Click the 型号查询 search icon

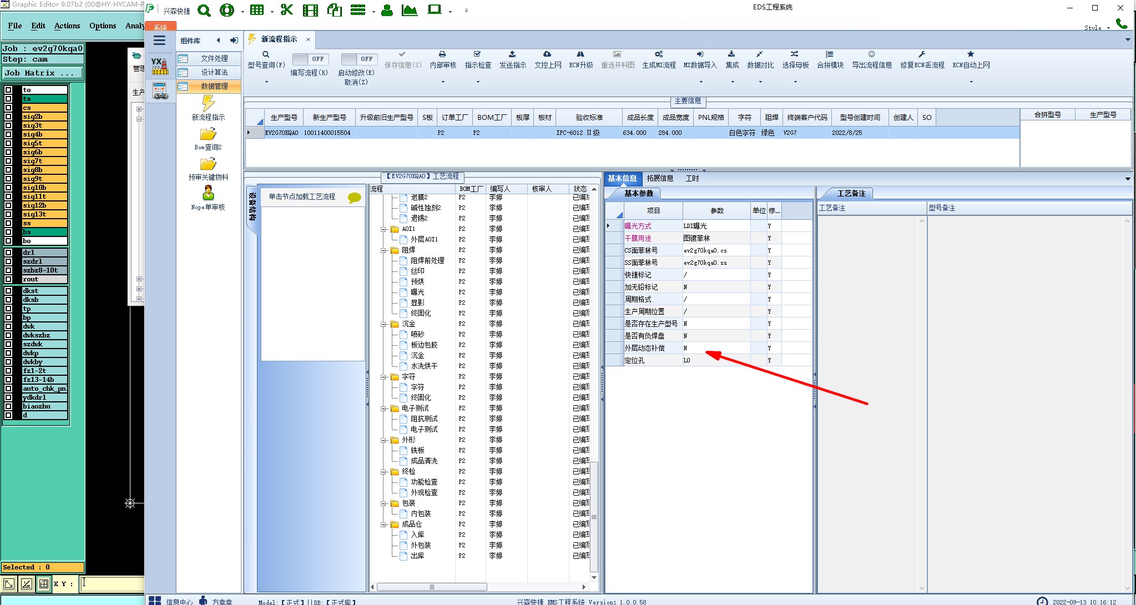click(266, 54)
